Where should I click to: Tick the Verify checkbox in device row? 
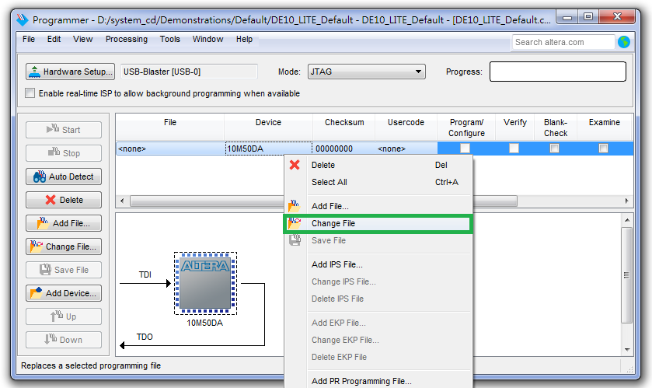[514, 149]
